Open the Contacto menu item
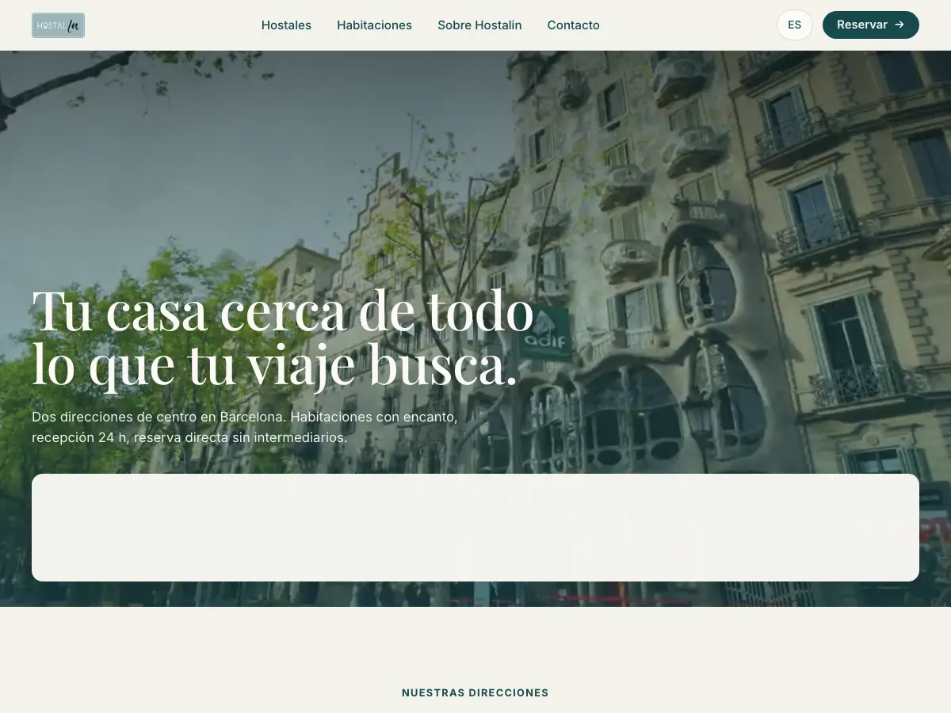951x713 pixels. pos(573,25)
